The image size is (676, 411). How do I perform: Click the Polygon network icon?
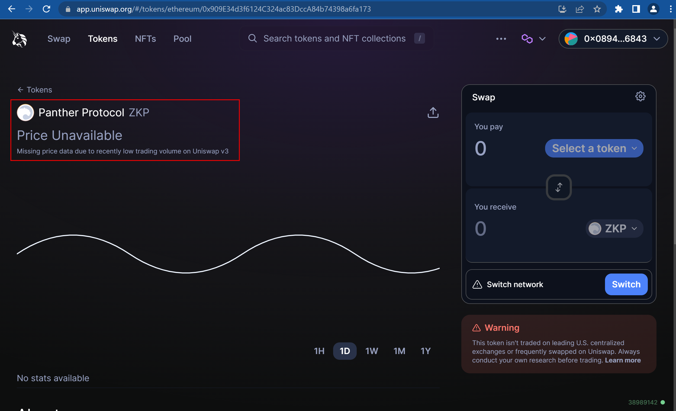527,39
